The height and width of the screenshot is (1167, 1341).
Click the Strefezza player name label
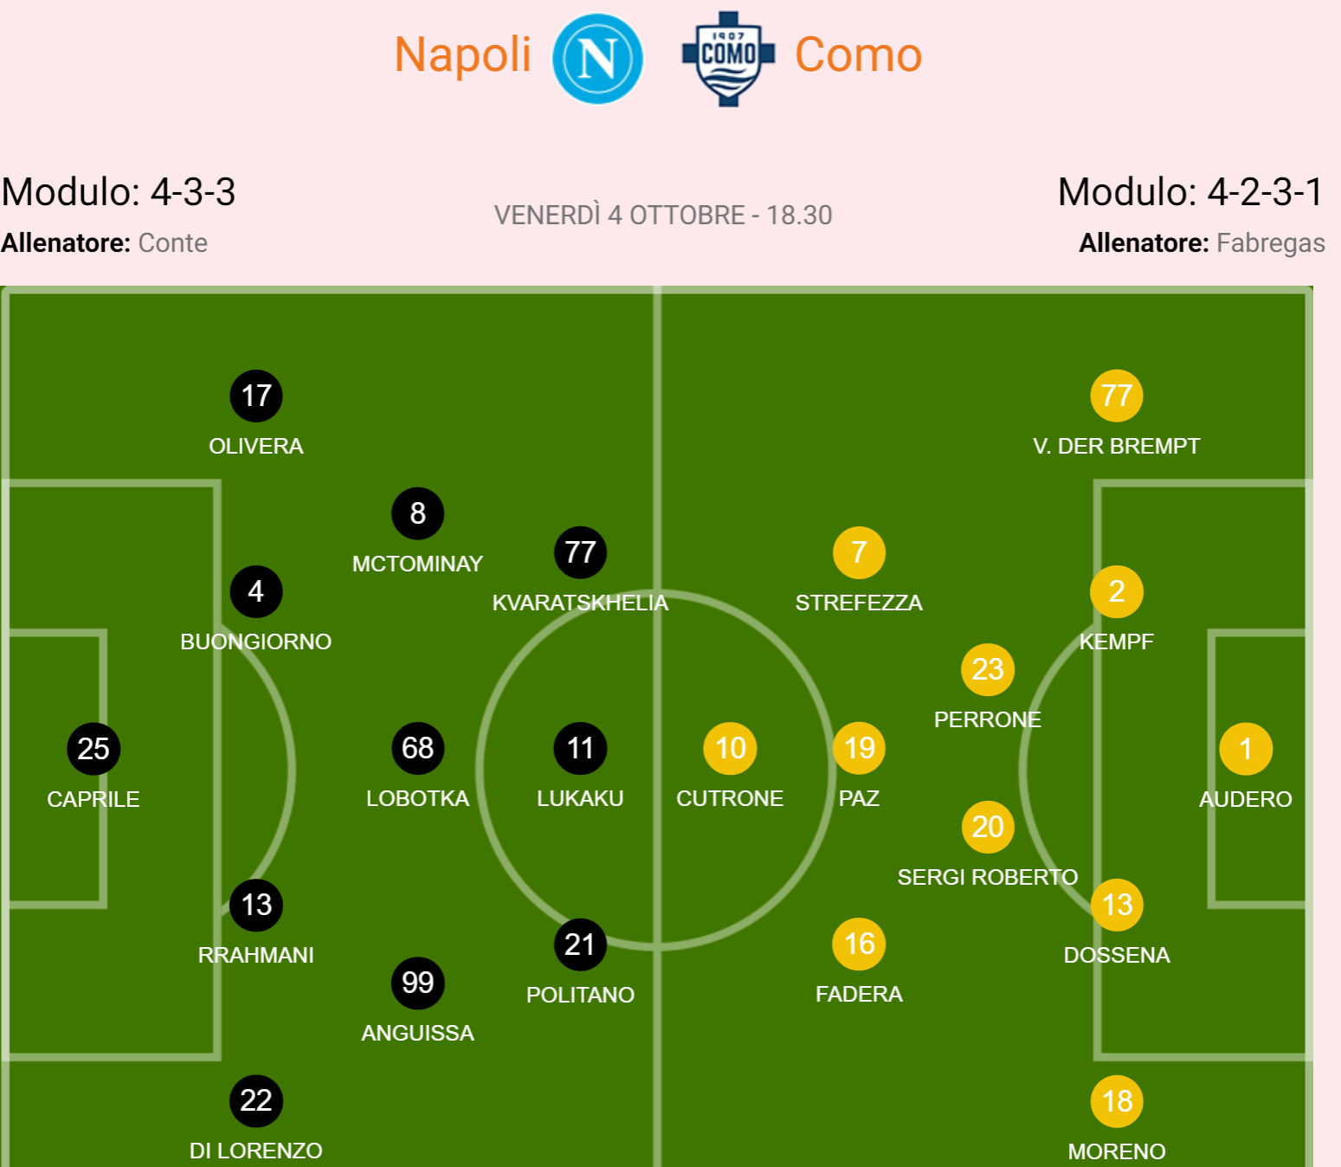(x=859, y=603)
